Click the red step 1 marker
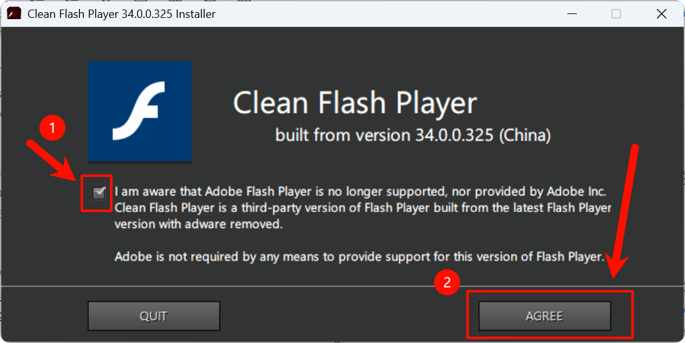685x343 pixels. [52, 128]
